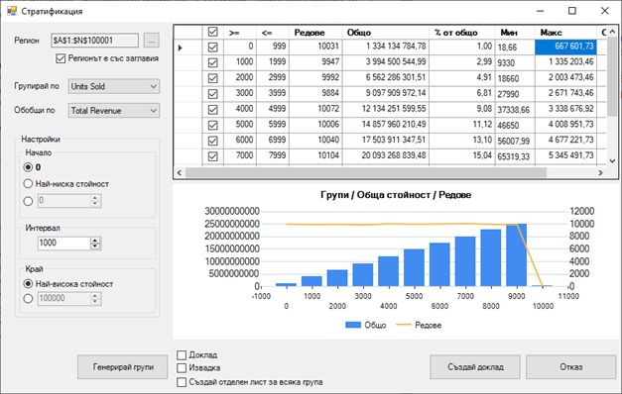Uncheck the row 6000–6999 checkbox
The width and height of the screenshot is (622, 394).
coord(213,141)
